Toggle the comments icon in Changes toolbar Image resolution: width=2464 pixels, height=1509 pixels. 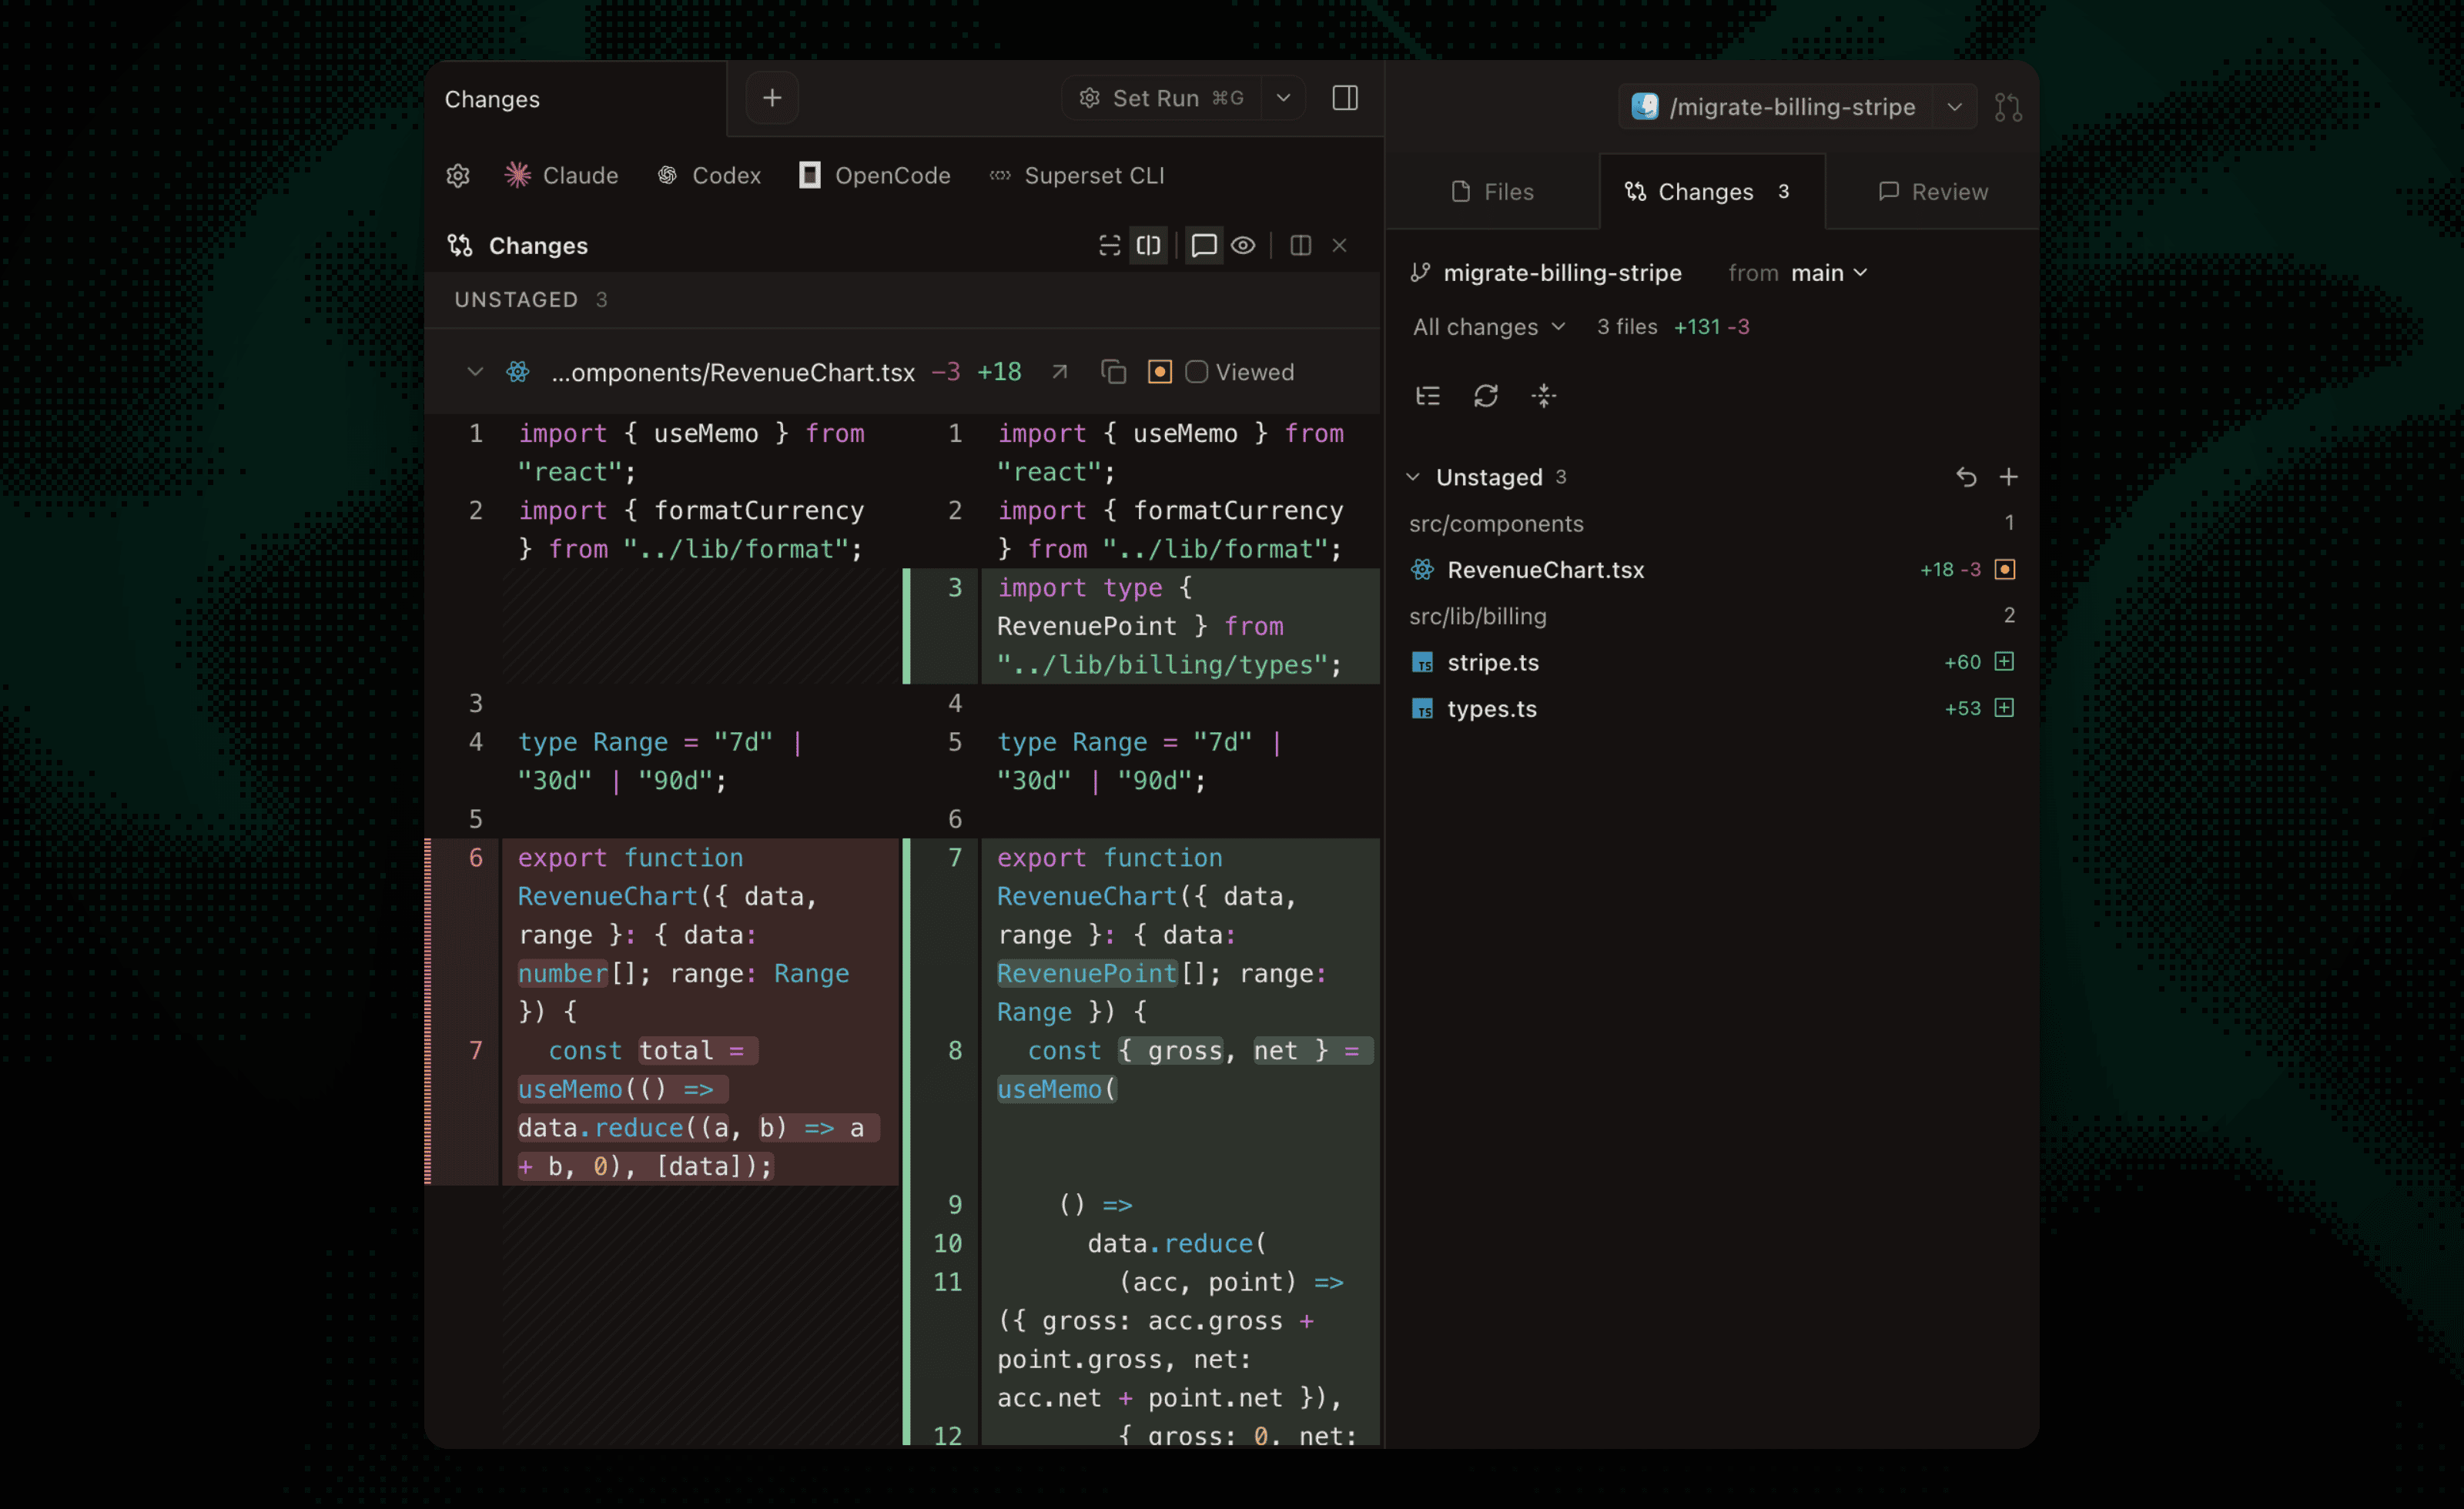(1204, 246)
